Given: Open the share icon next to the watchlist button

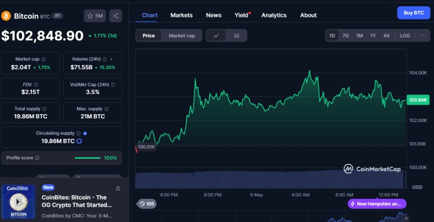Looking at the screenshot, I should pyautogui.click(x=116, y=16).
